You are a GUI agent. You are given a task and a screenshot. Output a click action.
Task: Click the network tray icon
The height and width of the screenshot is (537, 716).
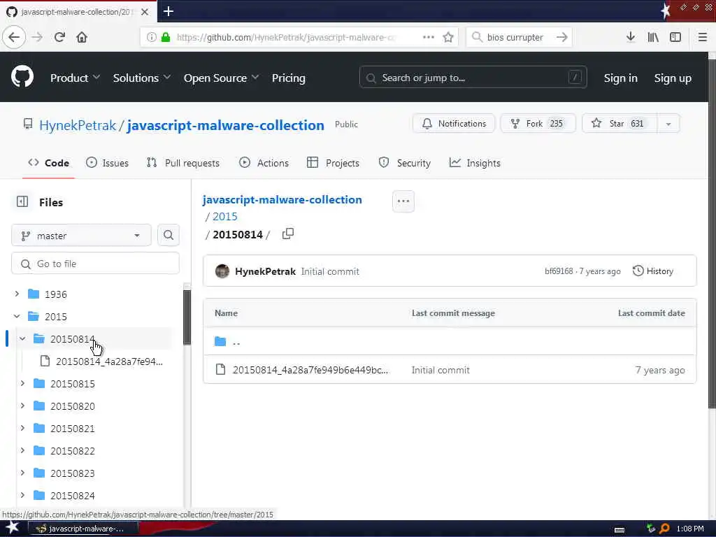pyautogui.click(x=651, y=529)
